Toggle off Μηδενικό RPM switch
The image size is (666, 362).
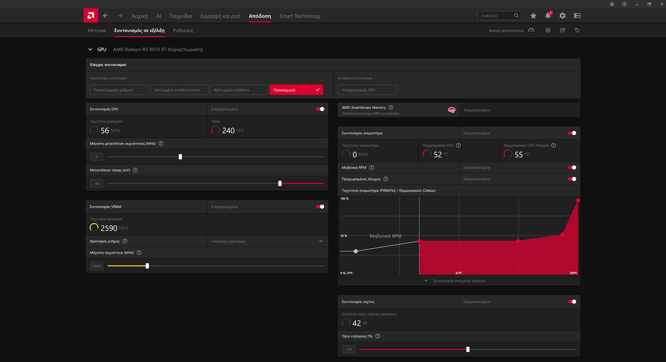[x=572, y=167]
